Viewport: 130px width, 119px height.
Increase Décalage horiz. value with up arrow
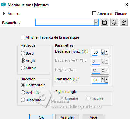(103, 51)
